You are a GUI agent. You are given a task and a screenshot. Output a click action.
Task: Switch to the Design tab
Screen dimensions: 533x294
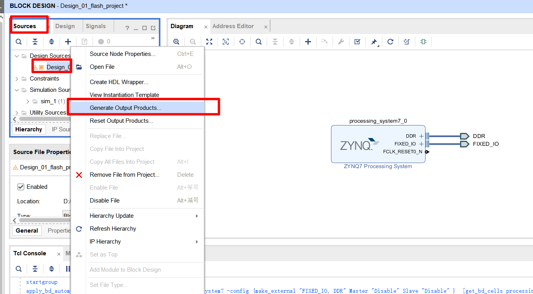tap(65, 26)
